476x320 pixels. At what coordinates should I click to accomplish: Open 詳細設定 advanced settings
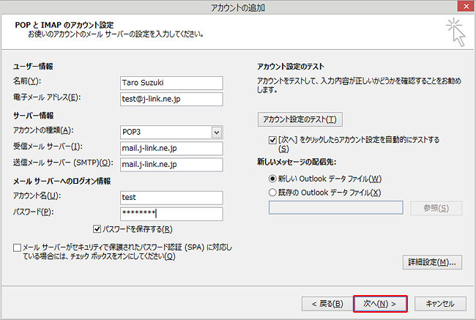point(432,262)
